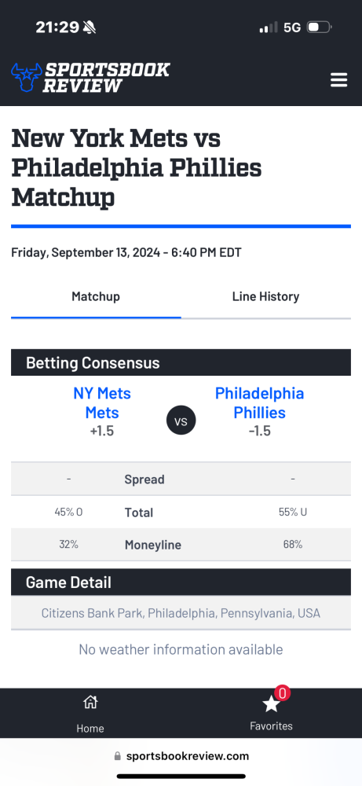
Task: Tap the 5G signal indicator
Action: (292, 27)
